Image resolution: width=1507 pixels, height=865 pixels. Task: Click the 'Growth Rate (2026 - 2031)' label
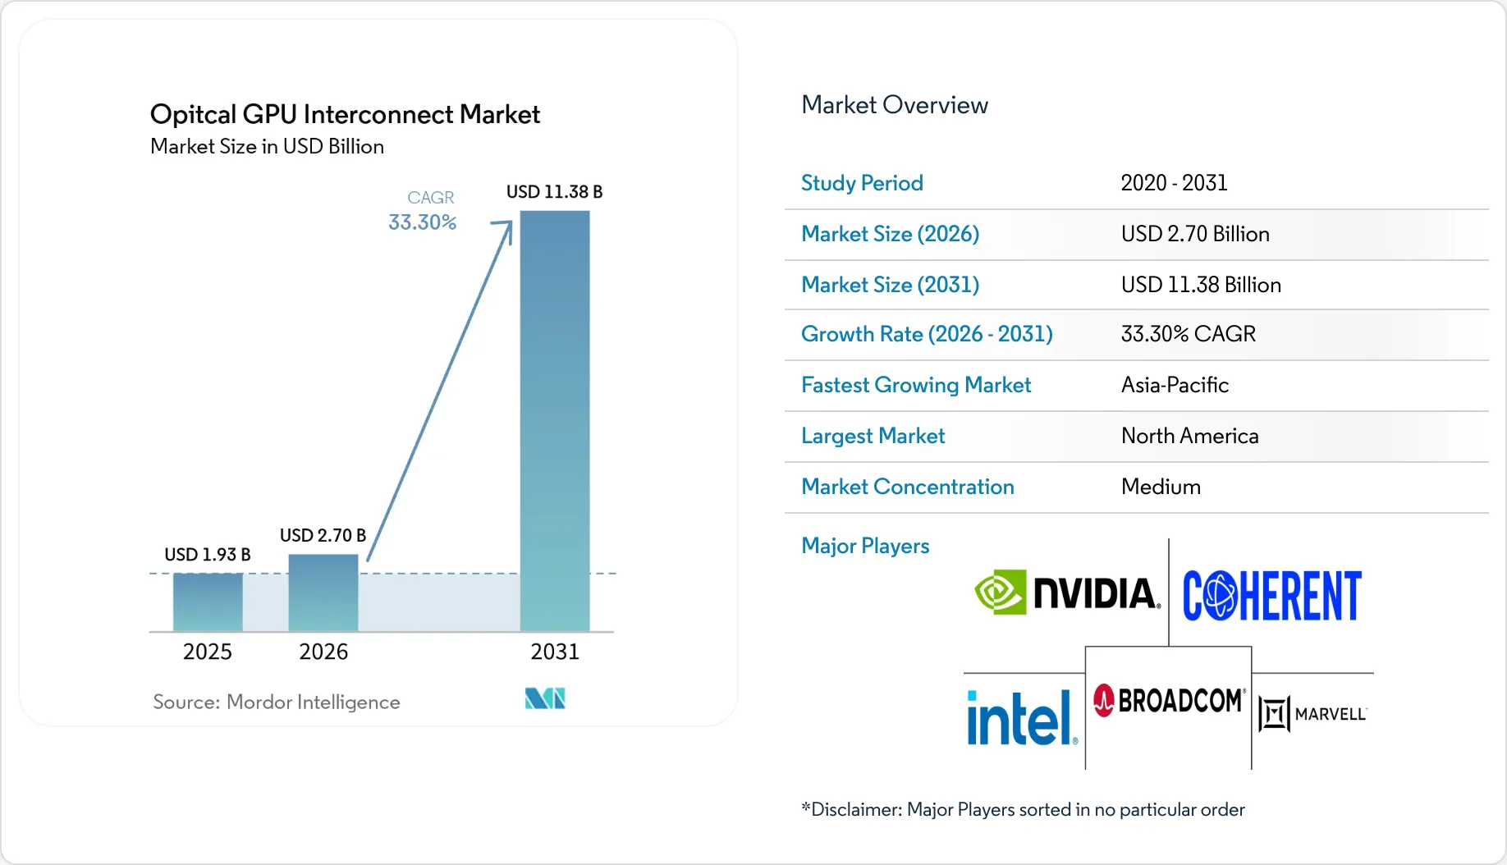[927, 334]
